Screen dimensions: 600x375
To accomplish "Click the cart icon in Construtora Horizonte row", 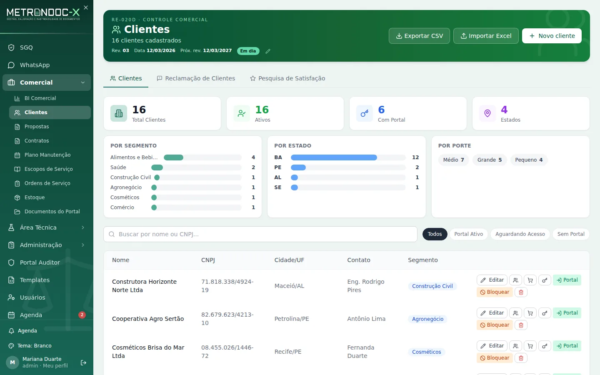I will (530, 280).
